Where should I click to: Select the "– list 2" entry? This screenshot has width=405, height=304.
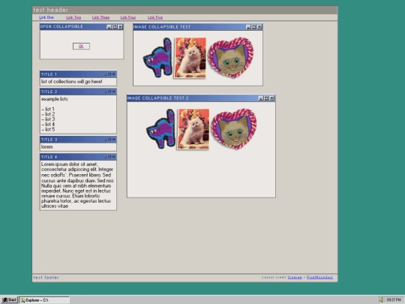click(48, 114)
